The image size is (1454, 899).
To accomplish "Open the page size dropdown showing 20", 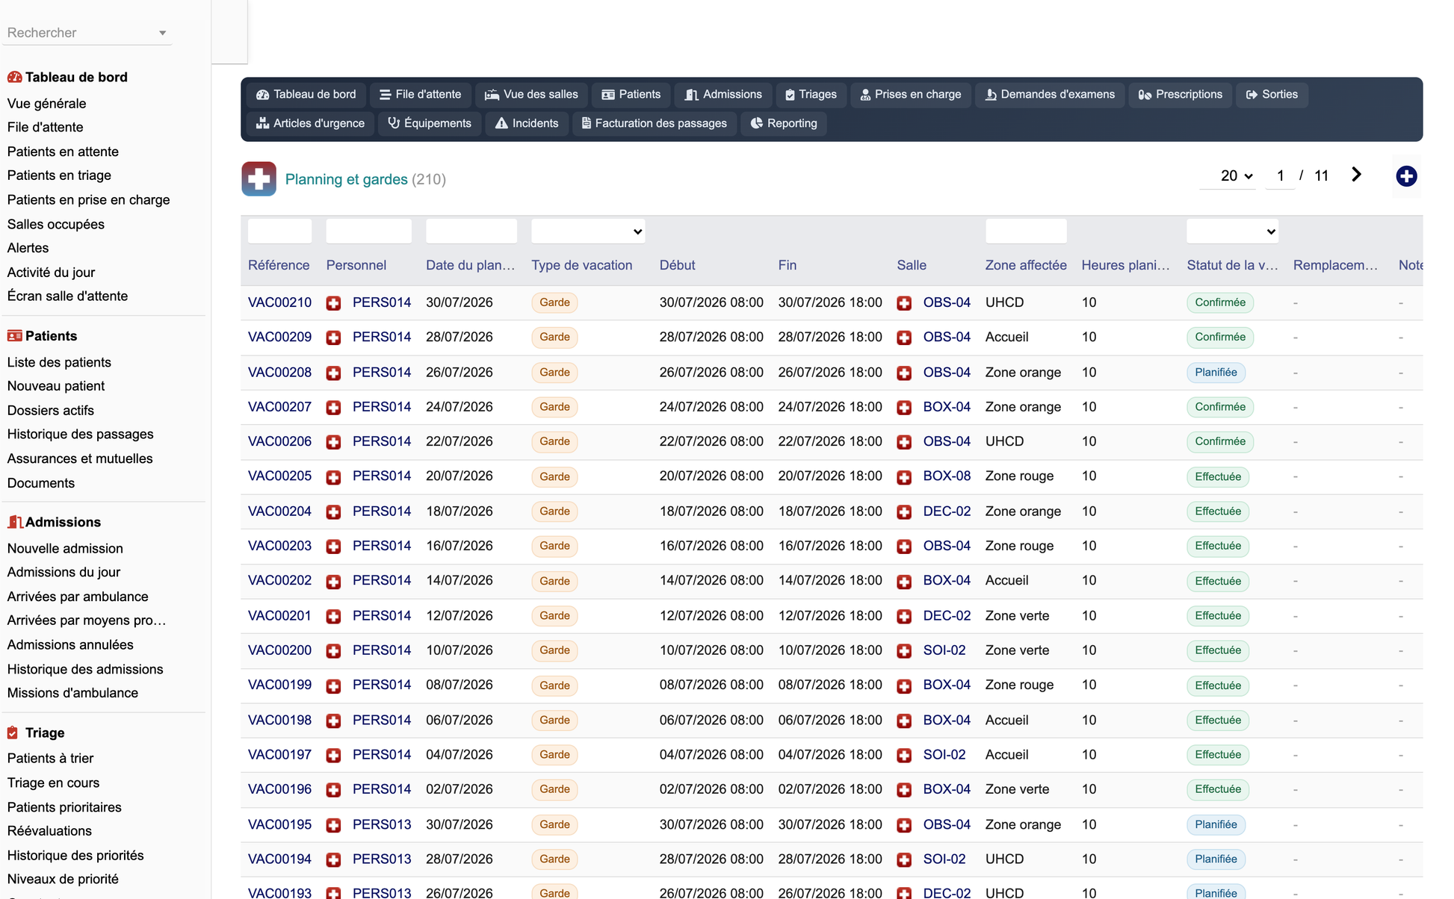I will point(1236,176).
